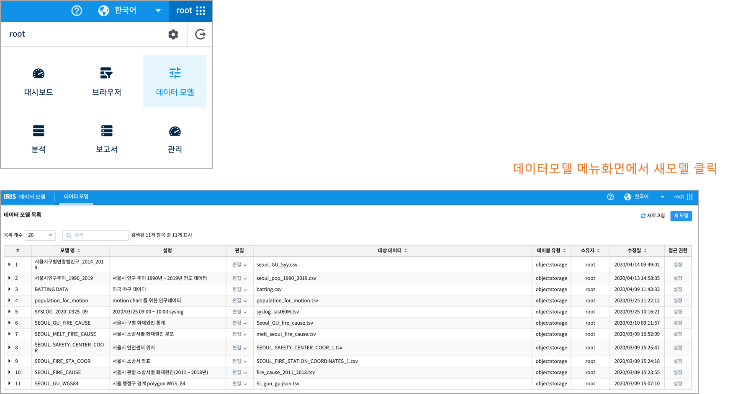The image size is (733, 394).
Task: Expand row 3 BATTING DATA arrow
Action: (x=9, y=289)
